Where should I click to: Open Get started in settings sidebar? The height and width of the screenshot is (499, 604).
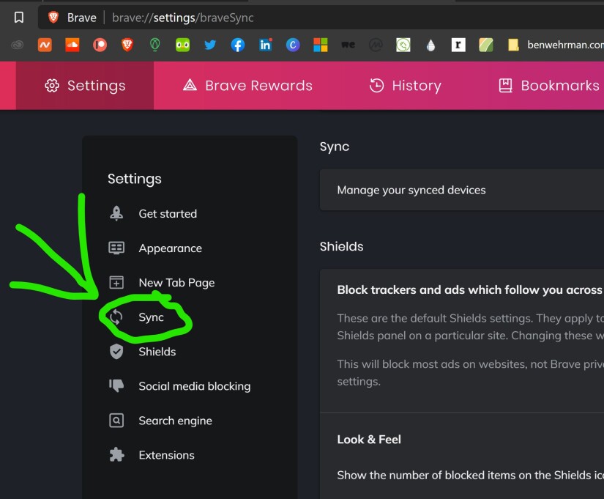tap(153, 214)
